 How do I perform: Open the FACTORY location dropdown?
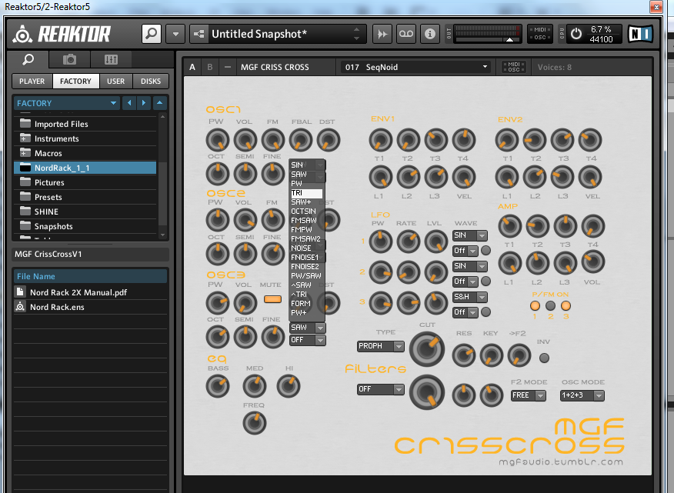(67, 103)
